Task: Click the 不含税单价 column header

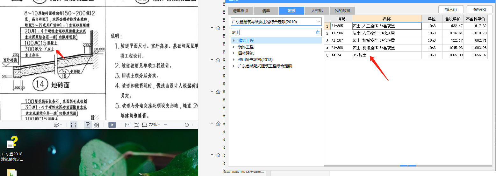Action: pyautogui.click(x=476, y=19)
